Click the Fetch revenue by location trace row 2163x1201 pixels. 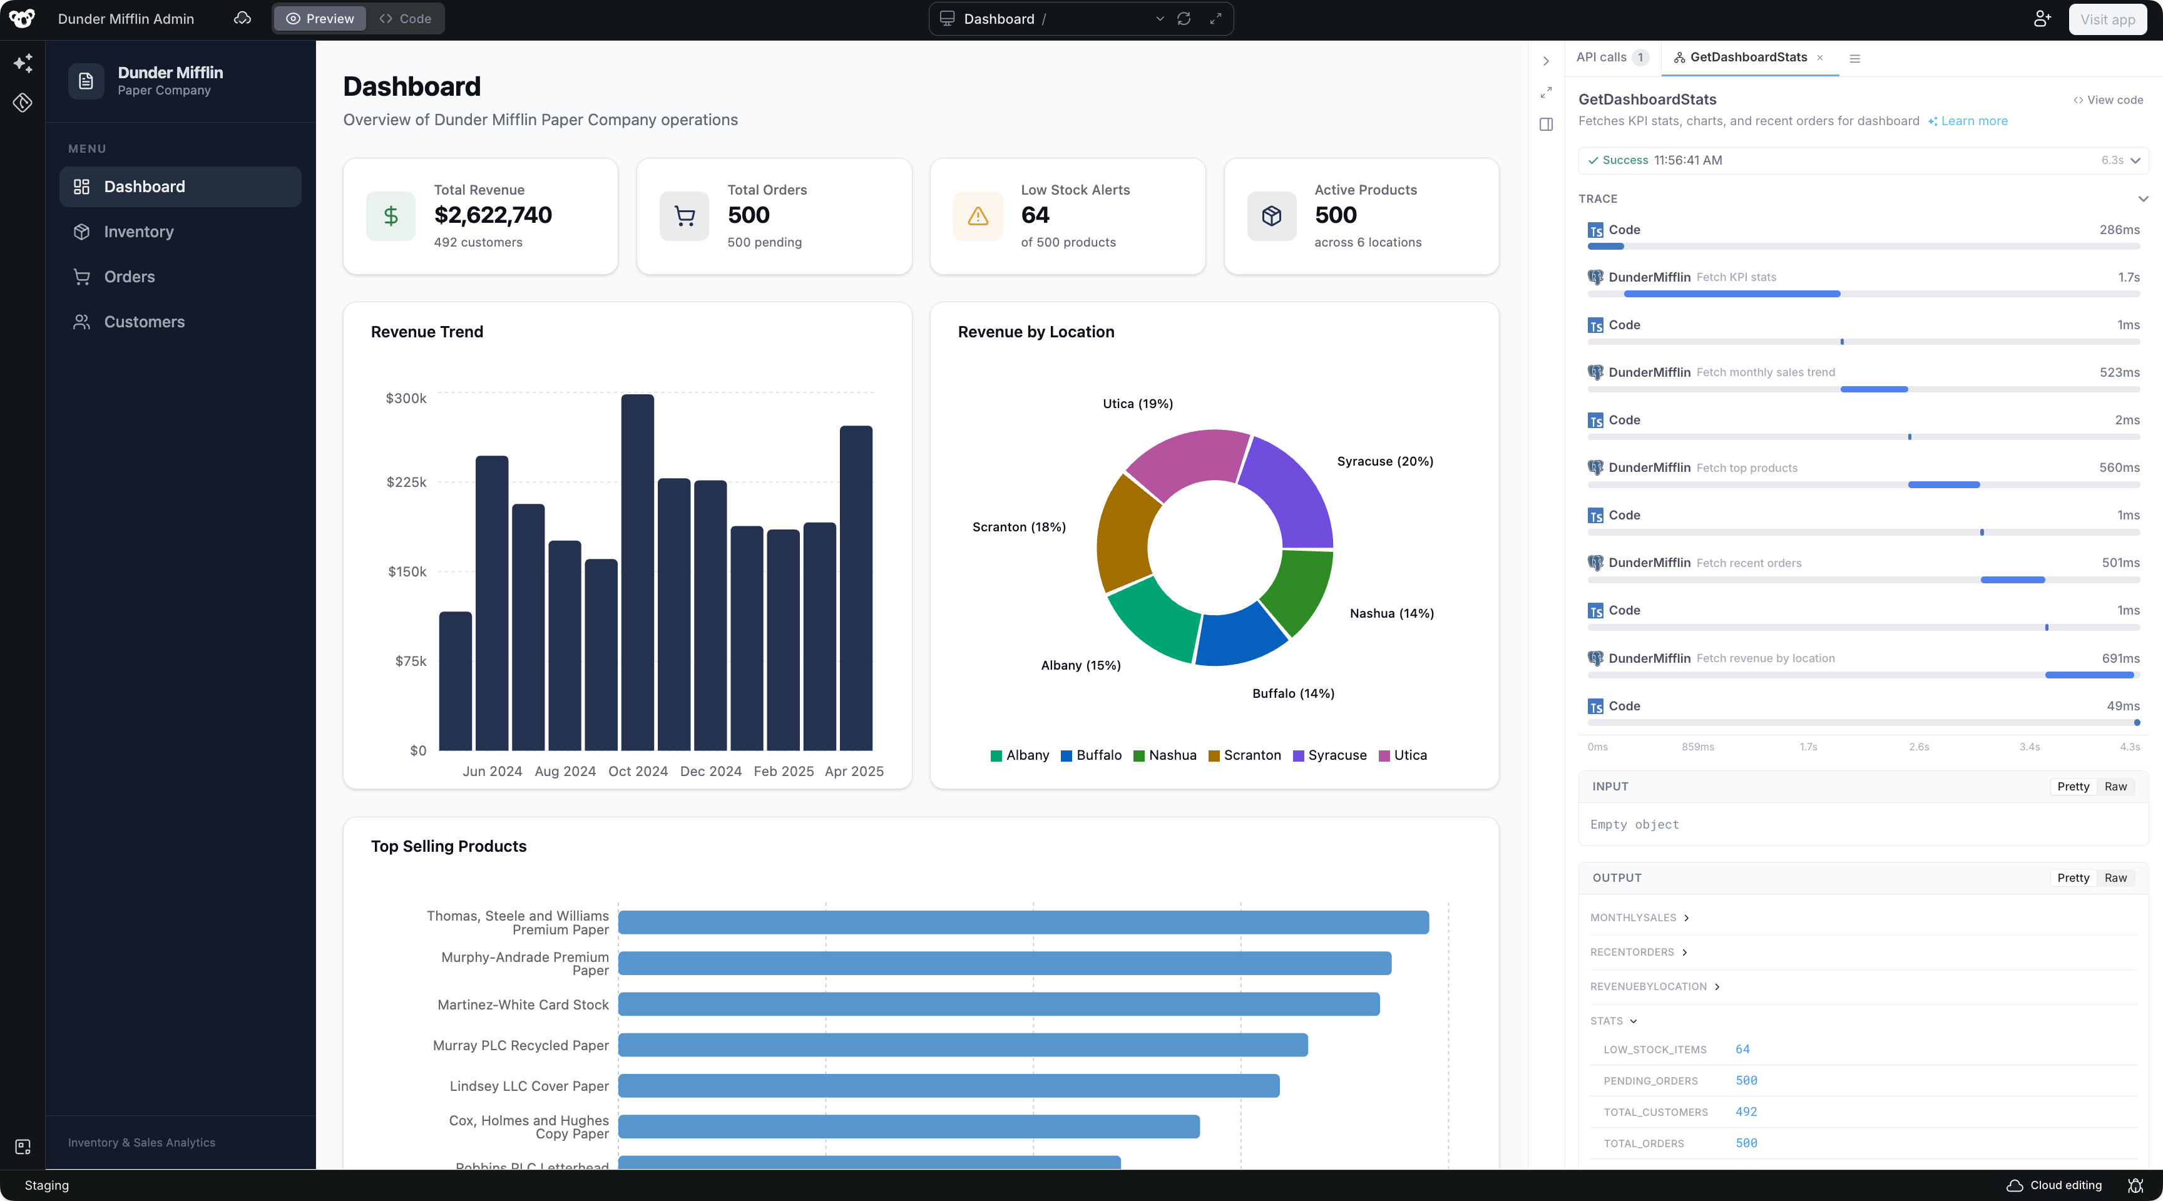1863,665
